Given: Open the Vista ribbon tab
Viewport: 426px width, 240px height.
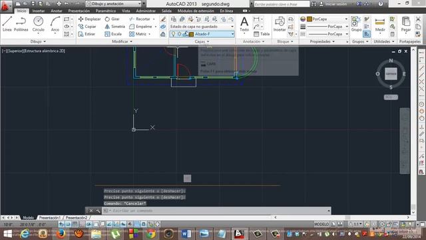Looking at the screenshot, I should pos(126,11).
